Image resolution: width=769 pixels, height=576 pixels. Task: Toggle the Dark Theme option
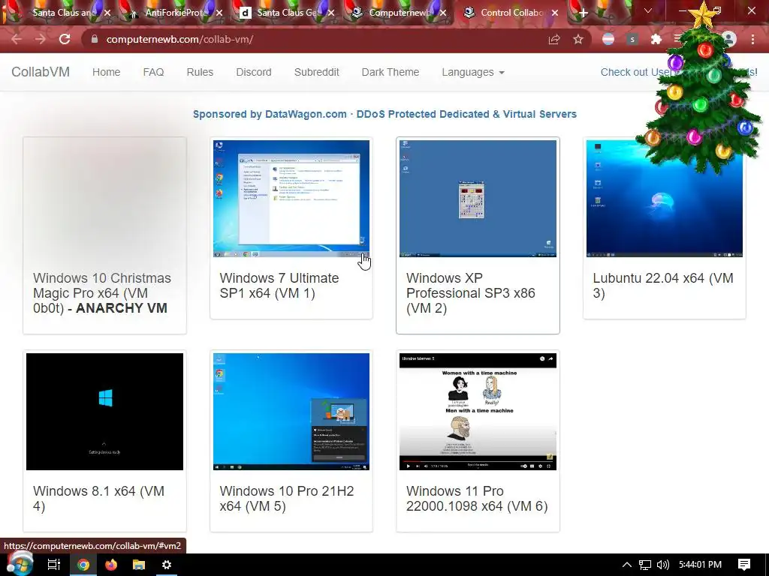coord(391,72)
